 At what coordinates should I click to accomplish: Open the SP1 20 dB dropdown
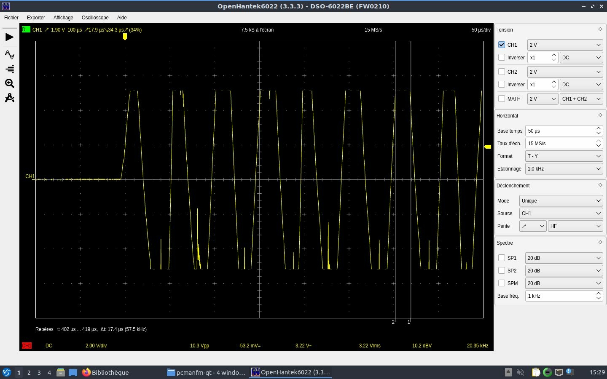click(x=564, y=258)
